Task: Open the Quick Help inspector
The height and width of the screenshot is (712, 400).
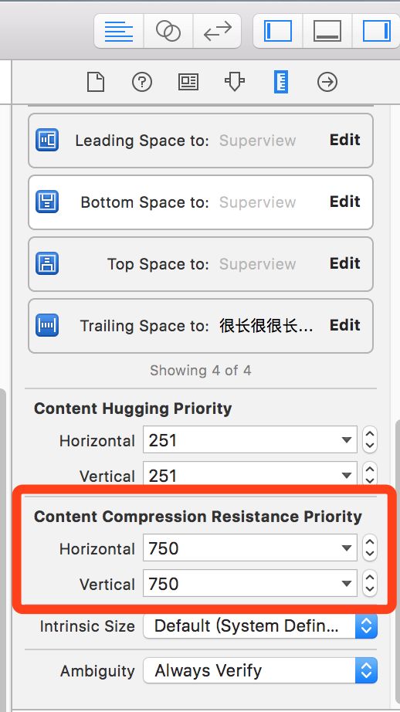Action: point(142,82)
